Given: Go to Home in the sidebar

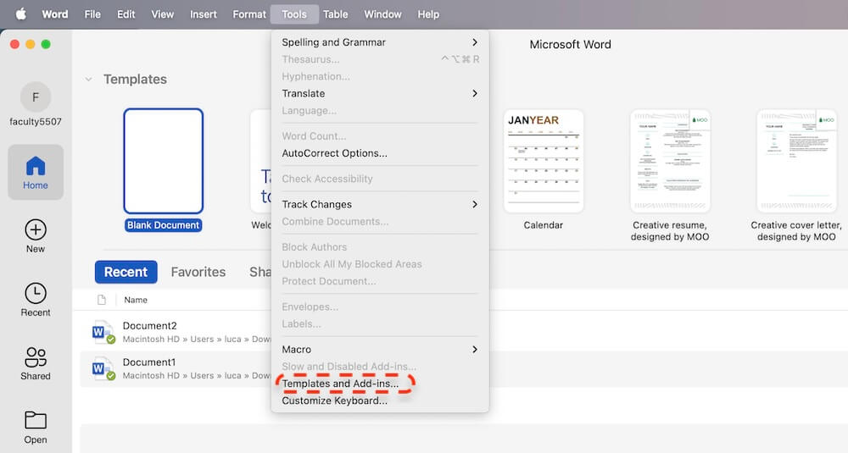Looking at the screenshot, I should click(x=36, y=172).
